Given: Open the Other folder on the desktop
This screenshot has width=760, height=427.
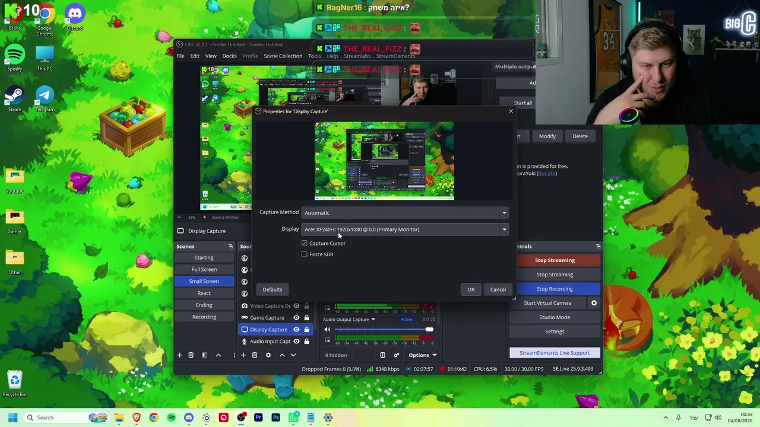Looking at the screenshot, I should point(14,262).
